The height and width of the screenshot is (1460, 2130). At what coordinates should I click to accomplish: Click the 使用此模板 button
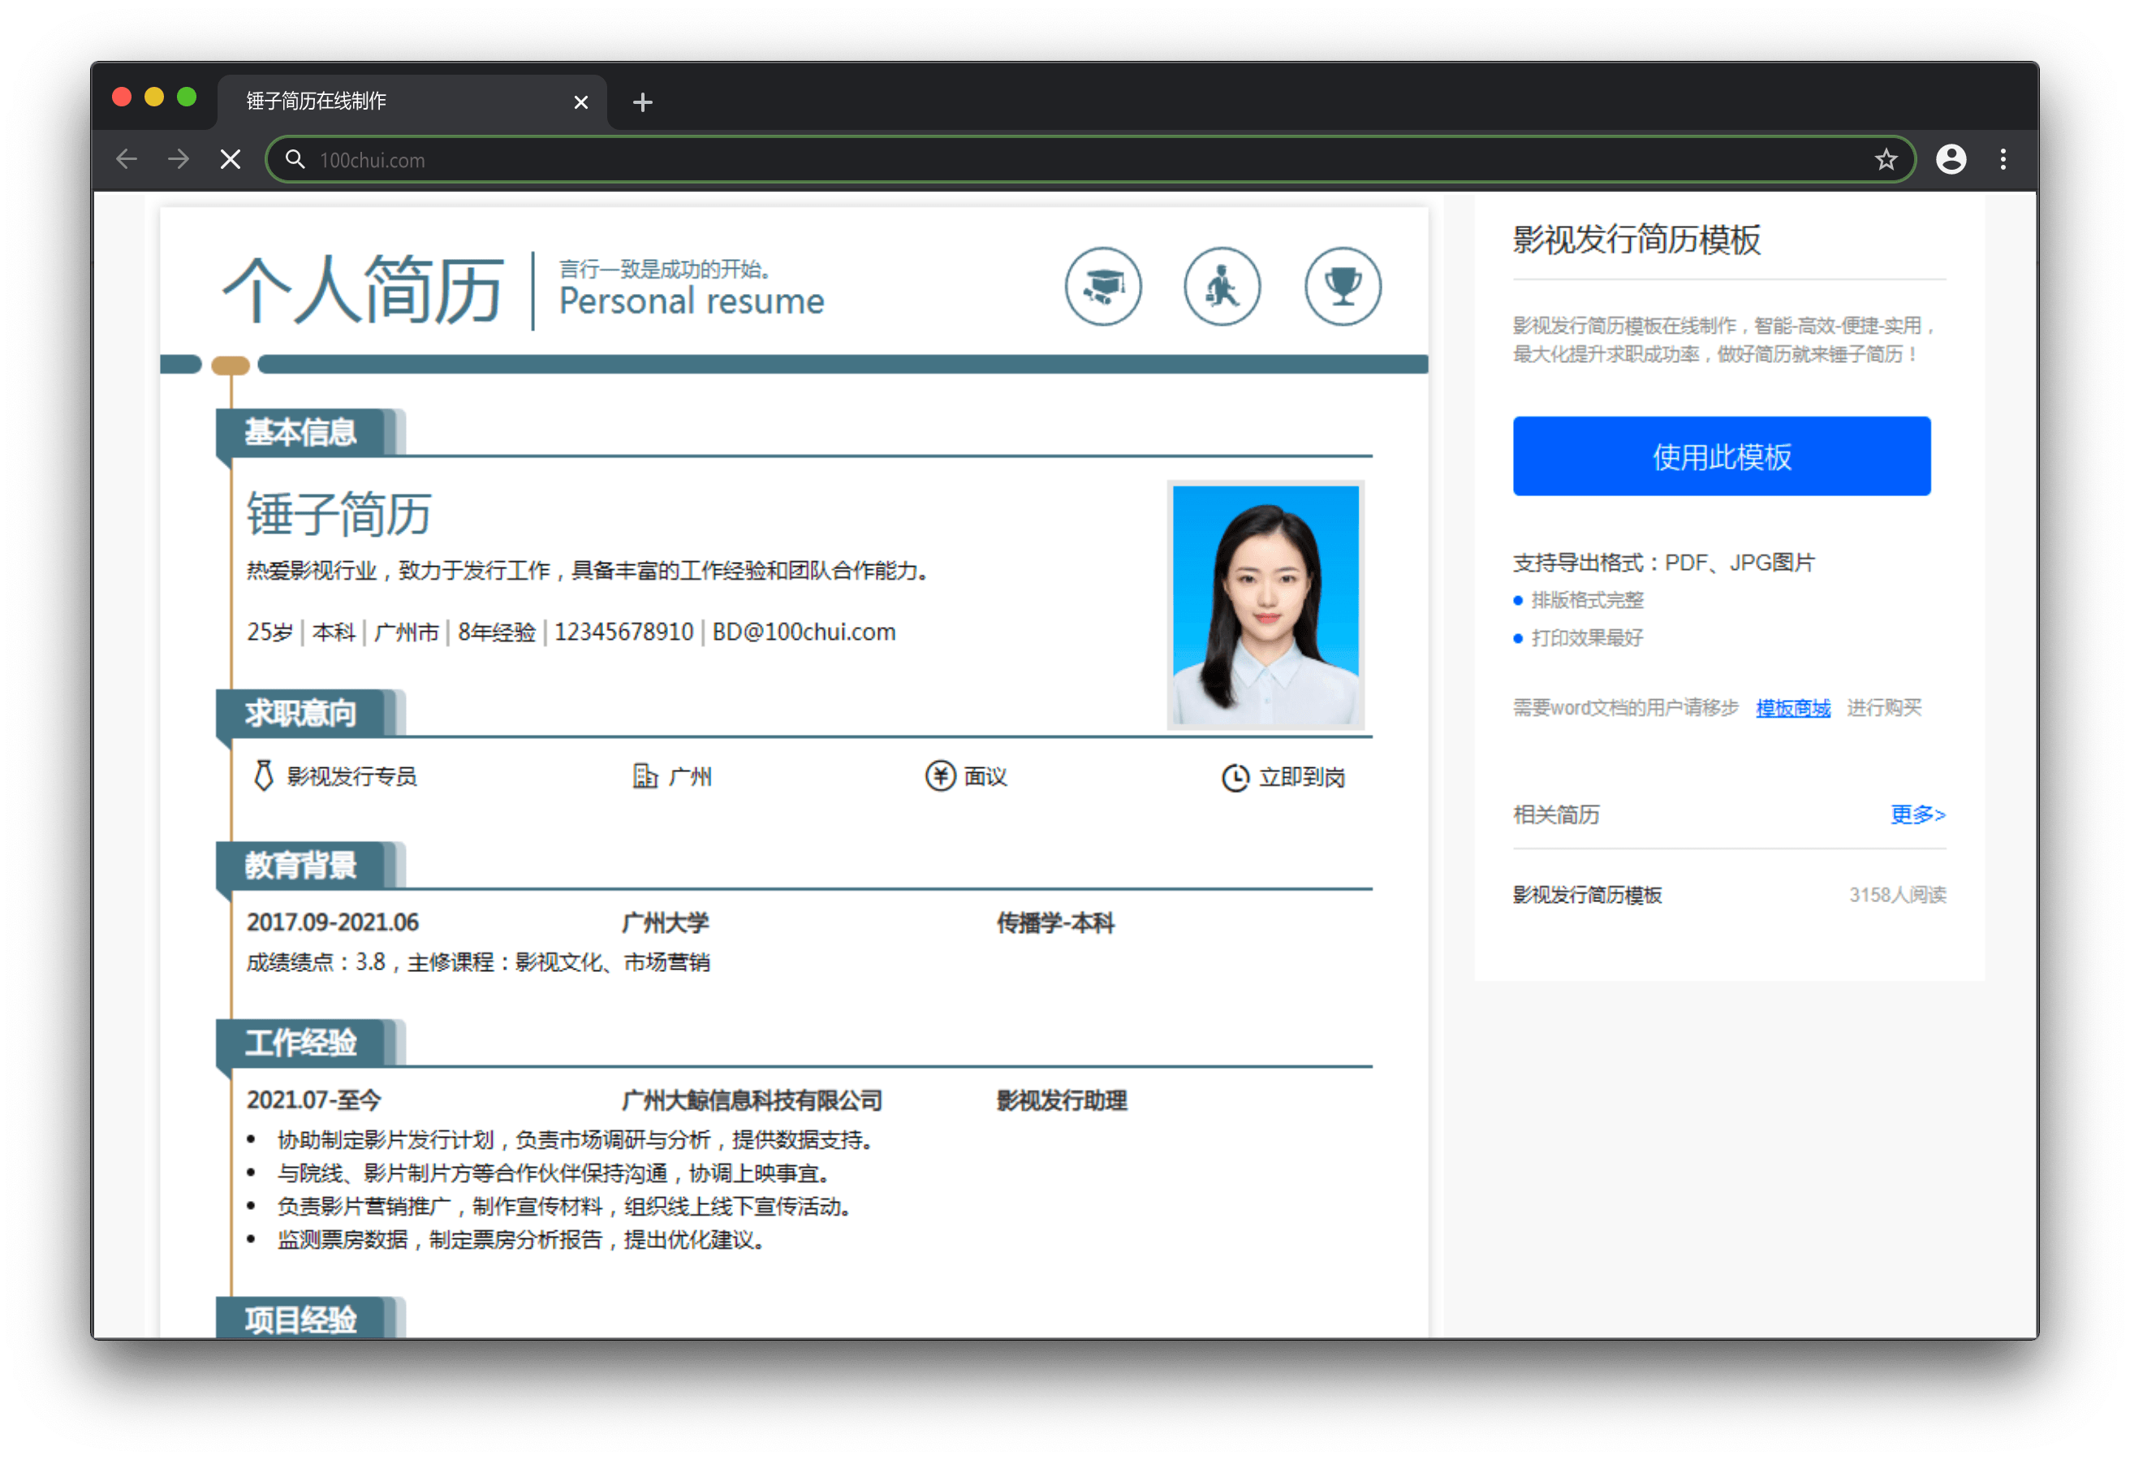(x=1721, y=456)
